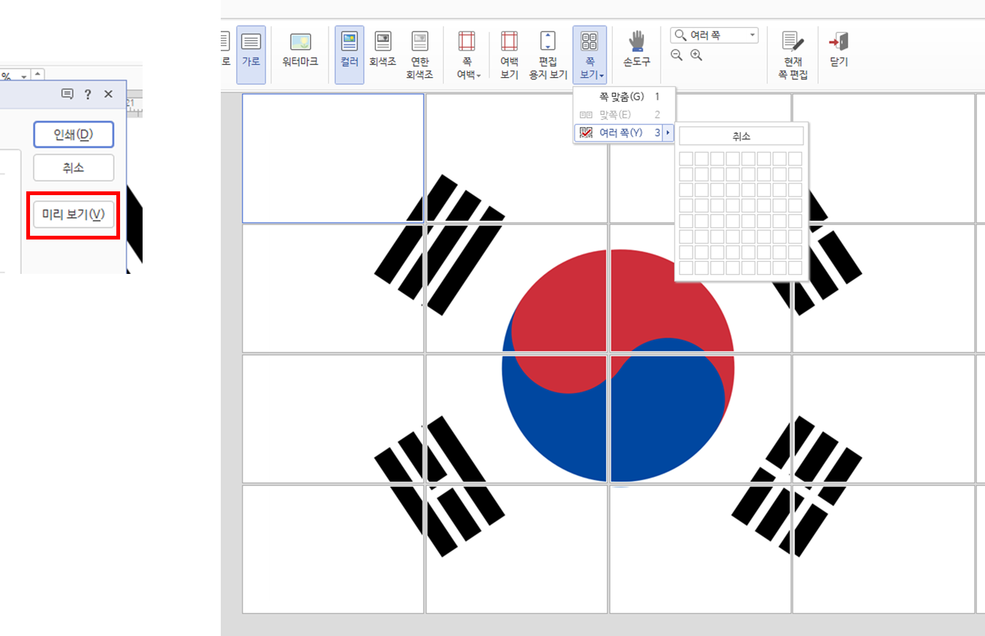Toggle 편집 용지 보기
The height and width of the screenshot is (636, 985).
(x=548, y=54)
